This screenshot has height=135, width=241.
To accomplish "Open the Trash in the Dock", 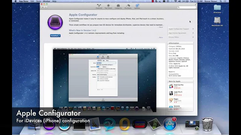I will [x=207, y=124].
